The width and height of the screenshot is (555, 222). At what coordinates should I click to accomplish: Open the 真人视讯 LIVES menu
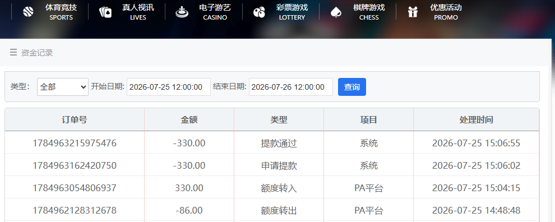pyautogui.click(x=138, y=12)
